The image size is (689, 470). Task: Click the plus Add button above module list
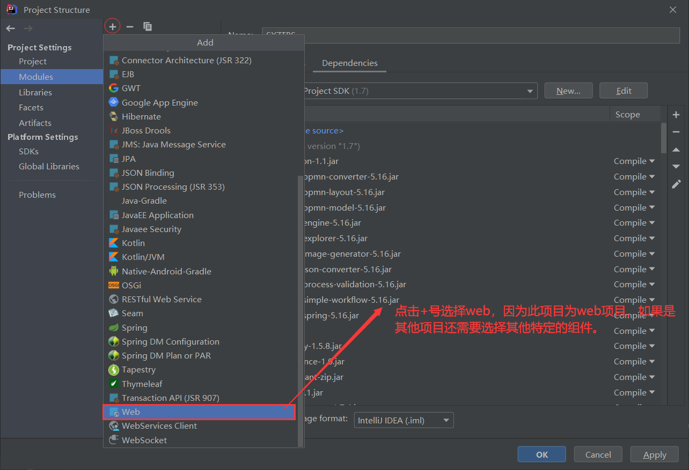[x=112, y=26]
